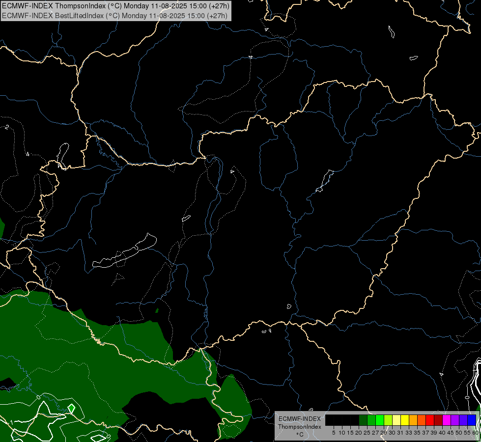Click the legend value 50
481x442 pixels.
coord(459,433)
